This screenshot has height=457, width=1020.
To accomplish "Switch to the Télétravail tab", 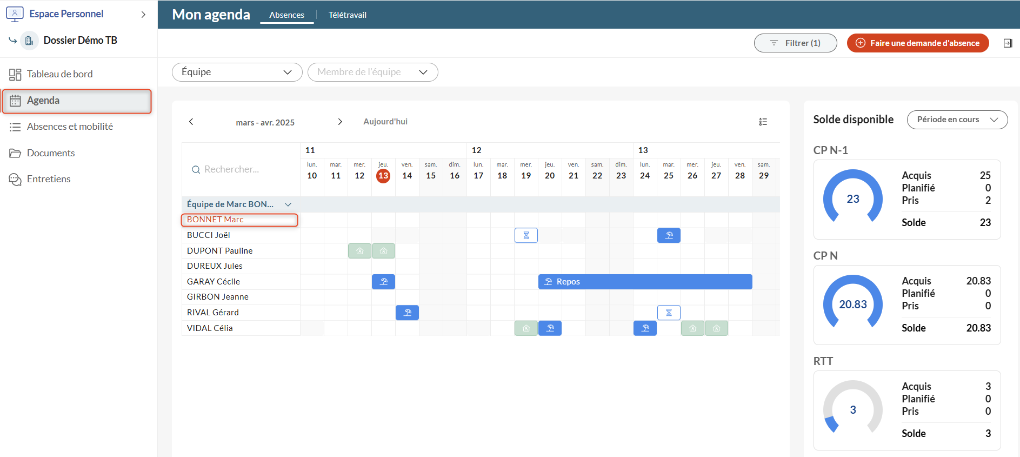I will click(347, 15).
